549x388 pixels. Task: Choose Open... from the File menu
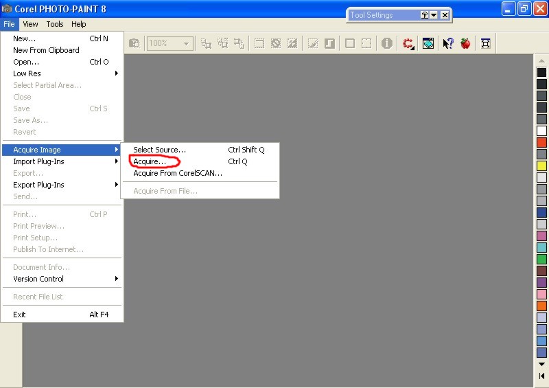point(62,62)
